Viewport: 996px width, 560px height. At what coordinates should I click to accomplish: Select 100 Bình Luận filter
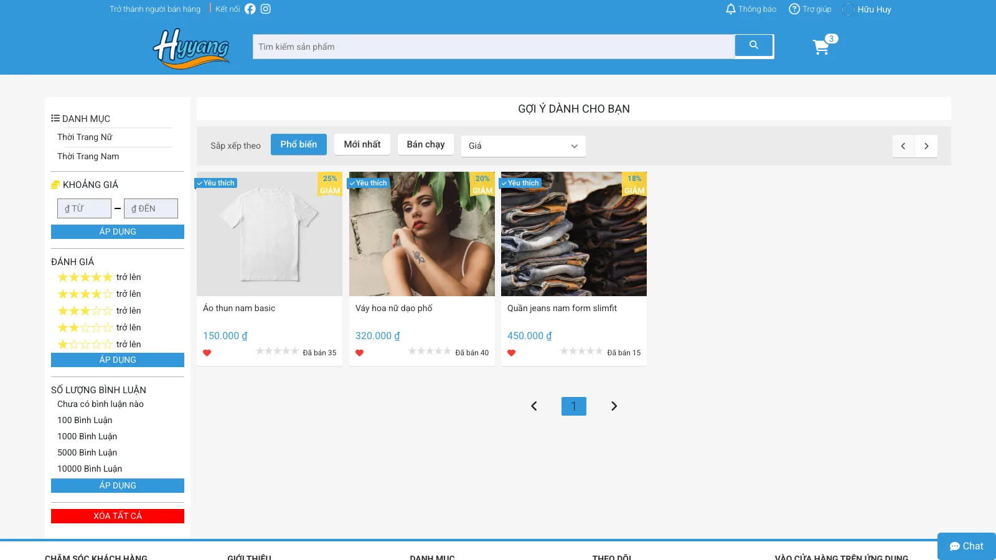pyautogui.click(x=85, y=420)
